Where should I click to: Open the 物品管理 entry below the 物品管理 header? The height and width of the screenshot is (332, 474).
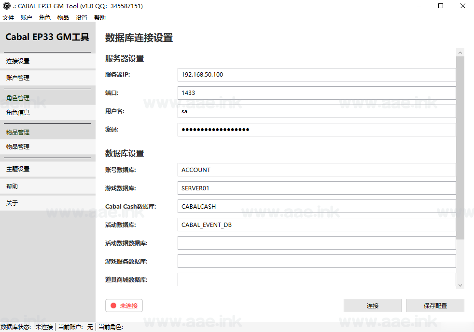48,147
